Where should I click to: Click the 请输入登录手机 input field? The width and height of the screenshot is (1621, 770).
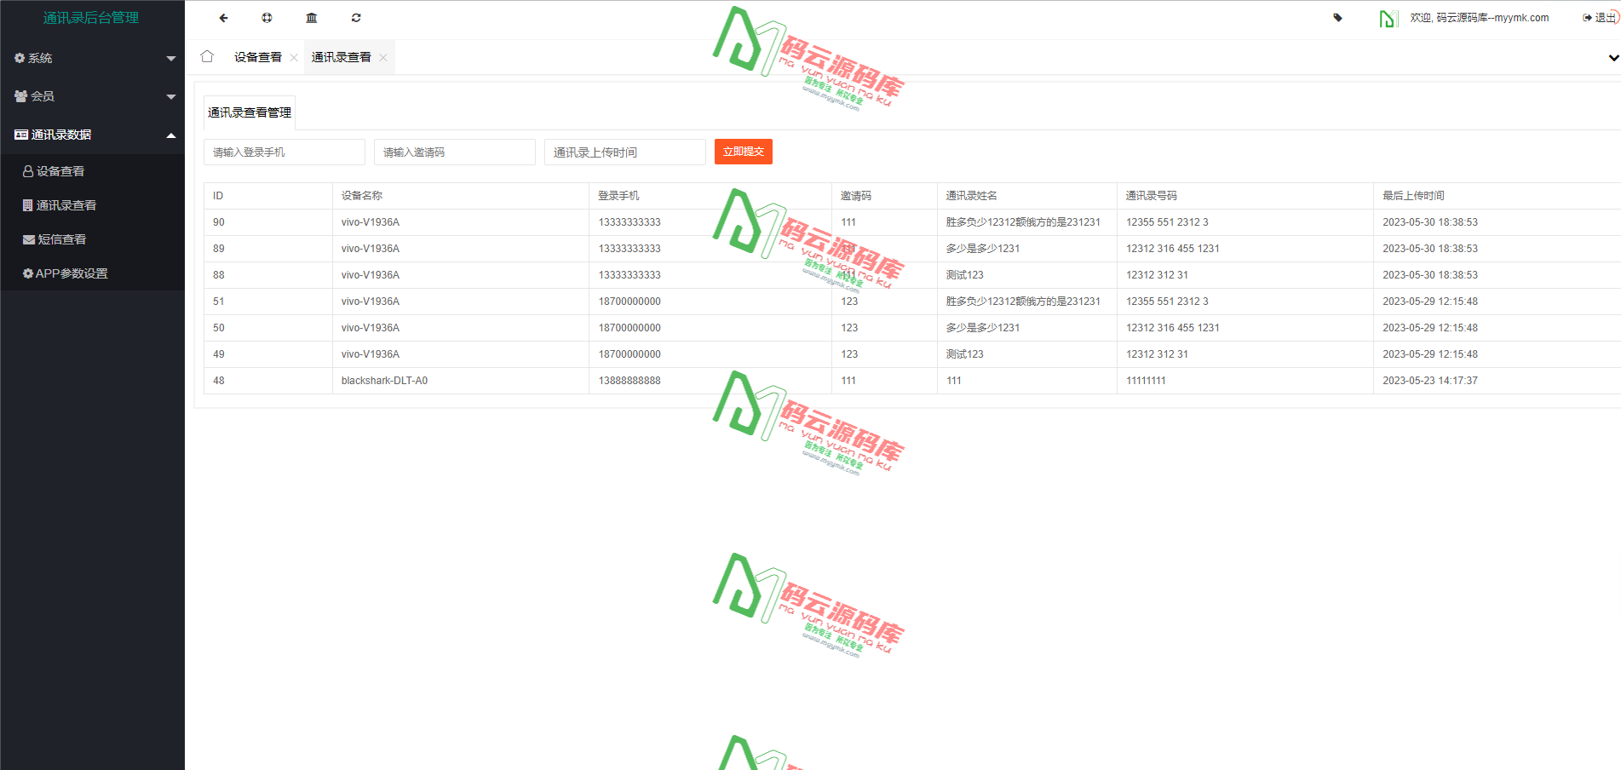(x=284, y=152)
